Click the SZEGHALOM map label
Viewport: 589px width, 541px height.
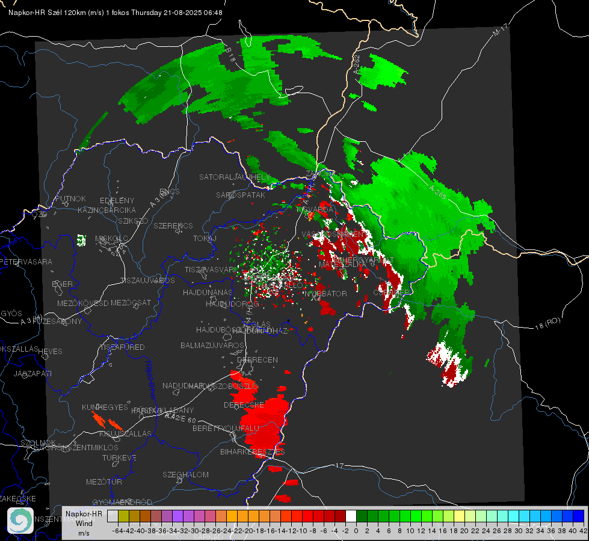click(185, 474)
